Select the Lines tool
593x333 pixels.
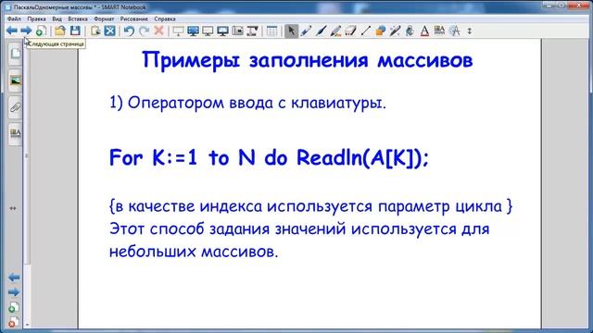[365, 31]
